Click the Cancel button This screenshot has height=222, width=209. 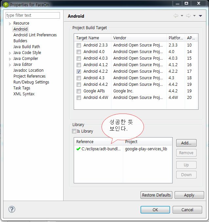(187, 210)
